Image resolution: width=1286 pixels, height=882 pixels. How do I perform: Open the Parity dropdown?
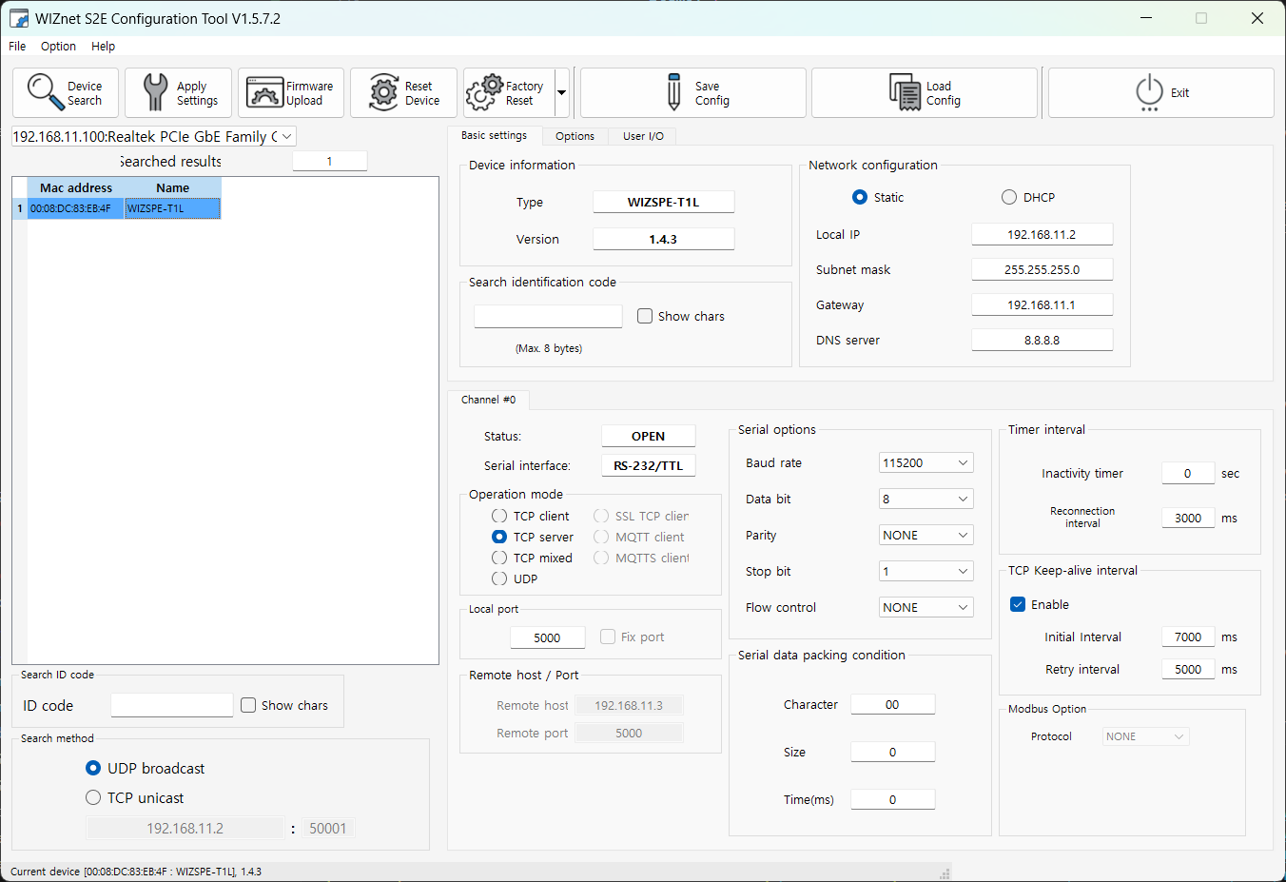tap(926, 535)
